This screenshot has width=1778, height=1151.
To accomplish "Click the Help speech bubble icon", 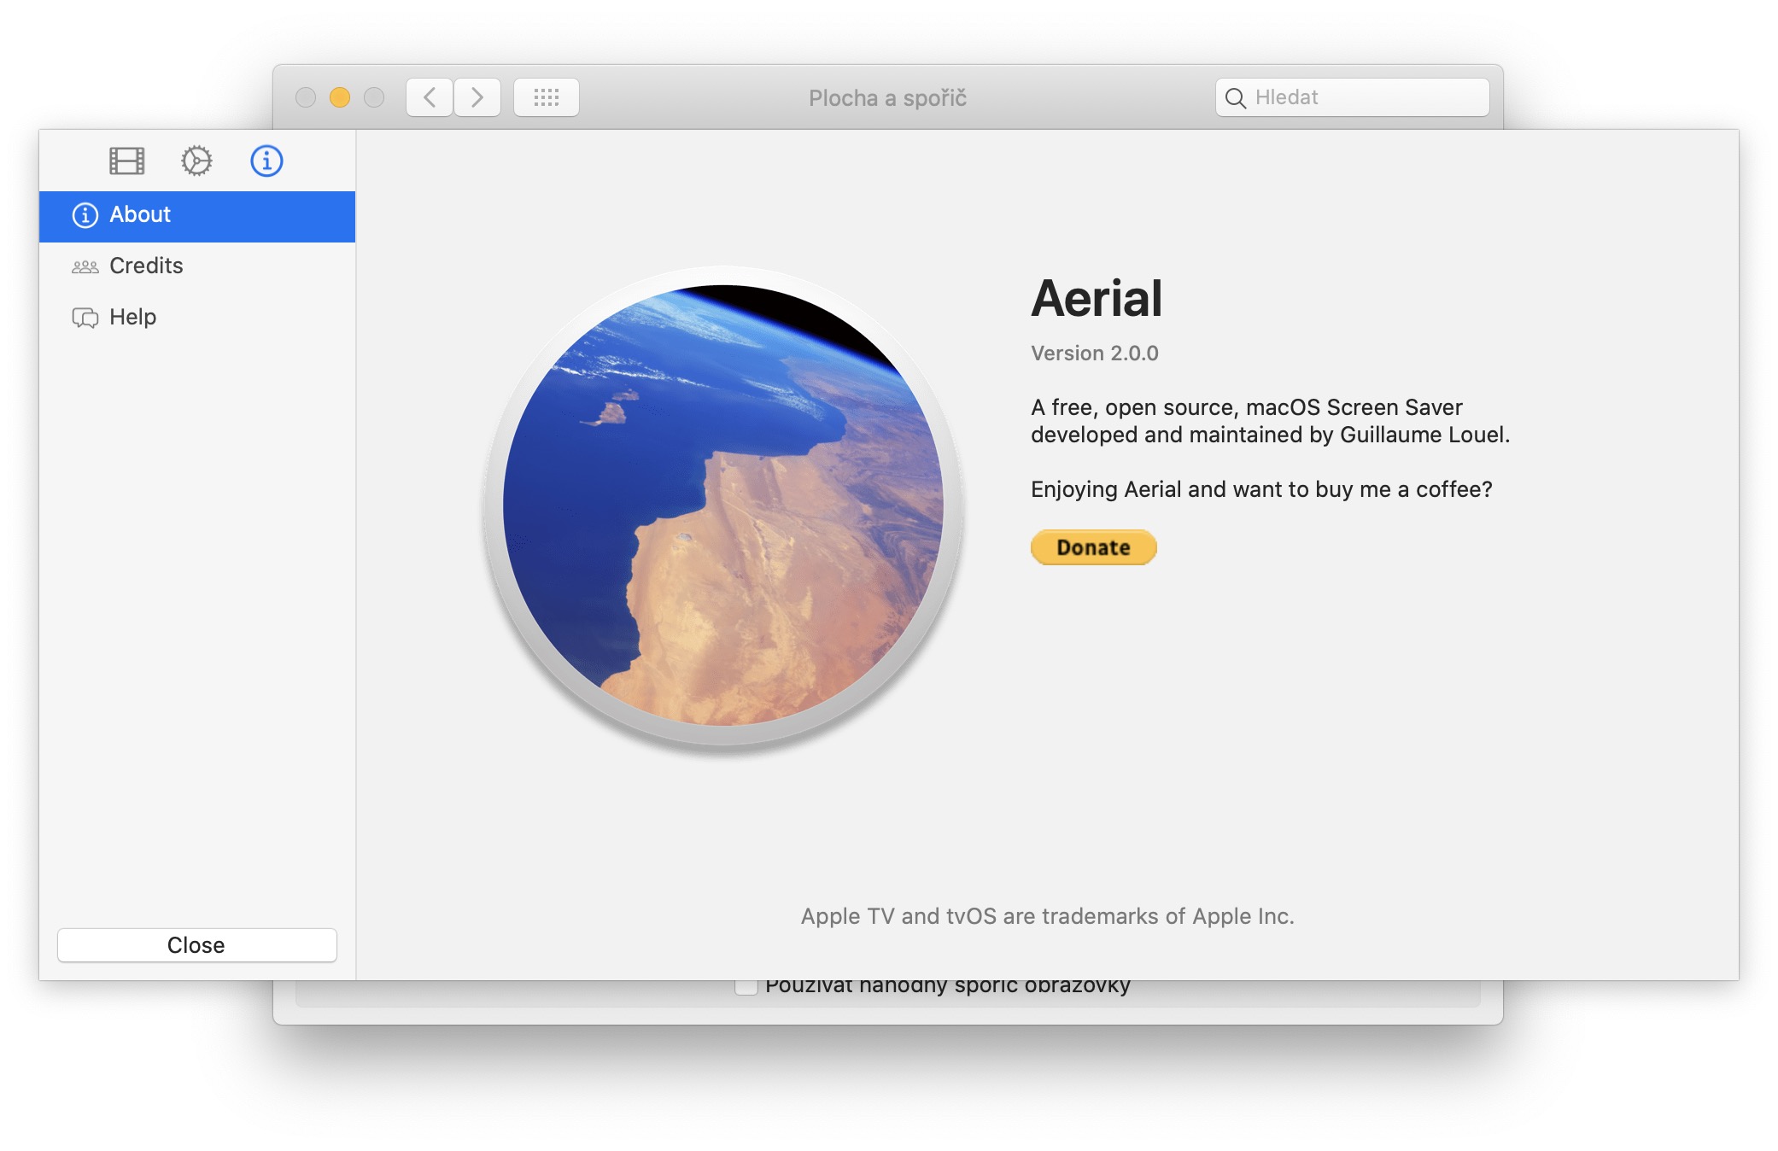I will [85, 318].
